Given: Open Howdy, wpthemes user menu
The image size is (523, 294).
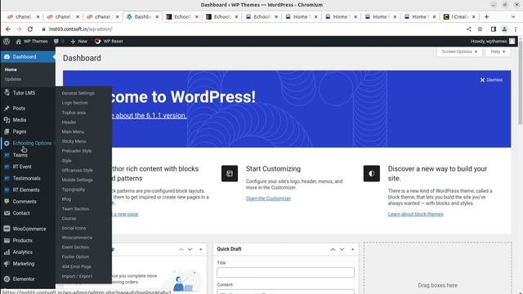Looking at the screenshot, I should [x=493, y=42].
